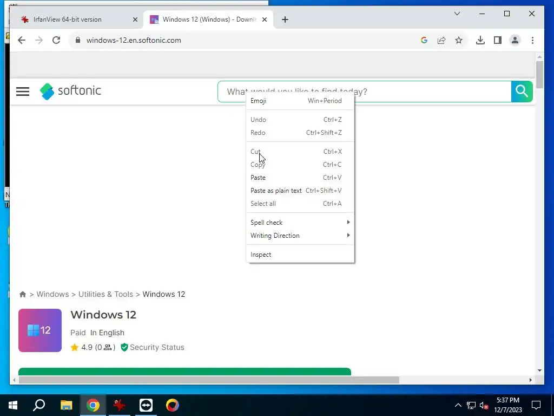
Task: Open TeamViewer taskbar icon
Action: 146,405
